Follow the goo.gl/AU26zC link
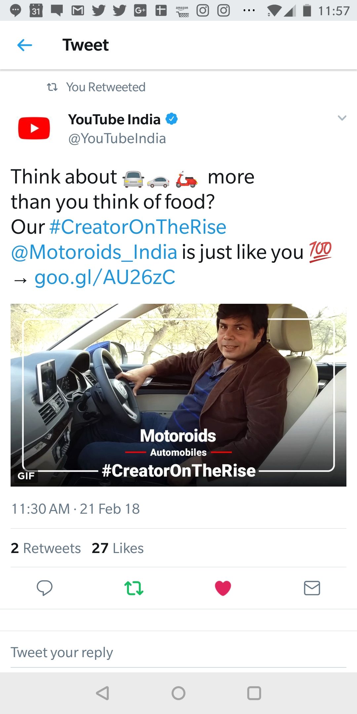 click(x=105, y=277)
